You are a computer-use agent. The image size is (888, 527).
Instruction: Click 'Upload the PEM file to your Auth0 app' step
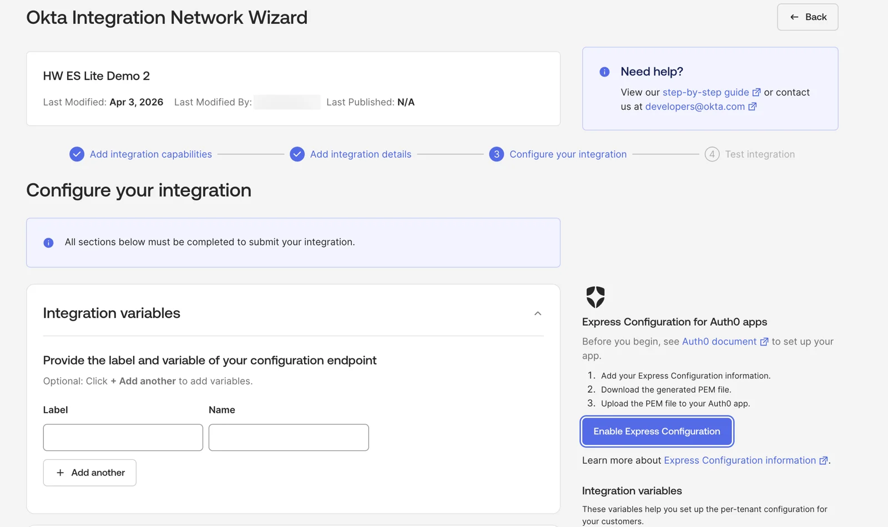click(x=675, y=403)
